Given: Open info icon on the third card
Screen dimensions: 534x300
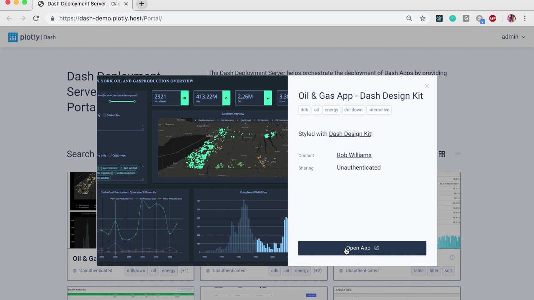Looking at the screenshot, I should [452, 257].
